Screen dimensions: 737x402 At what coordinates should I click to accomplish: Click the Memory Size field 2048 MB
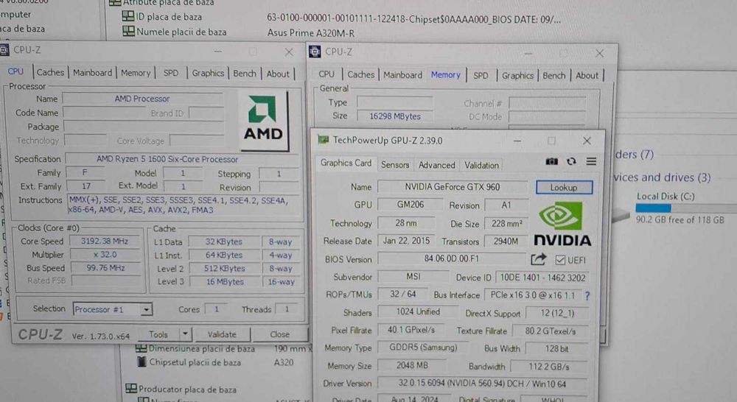coord(412,365)
